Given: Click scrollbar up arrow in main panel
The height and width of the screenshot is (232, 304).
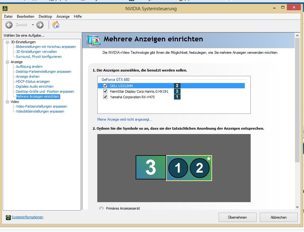Looking at the screenshot, I should [297, 35].
